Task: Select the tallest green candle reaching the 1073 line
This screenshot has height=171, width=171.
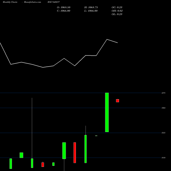Action: click(107, 113)
